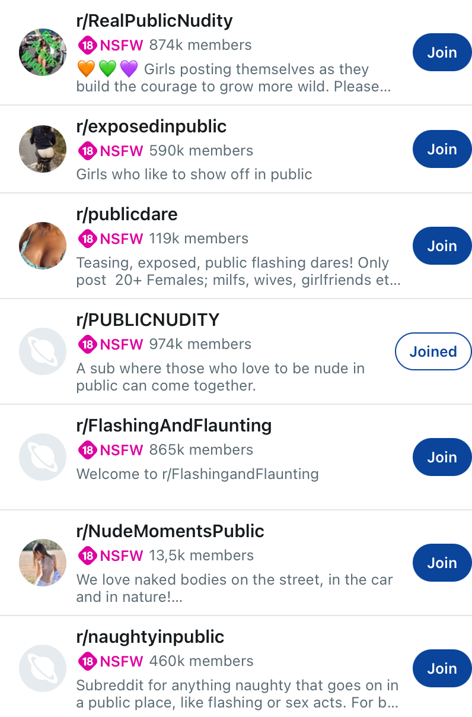The image size is (472, 717).
Task: Open the r/exposedinpublic avatar thumbnail
Action: [43, 149]
